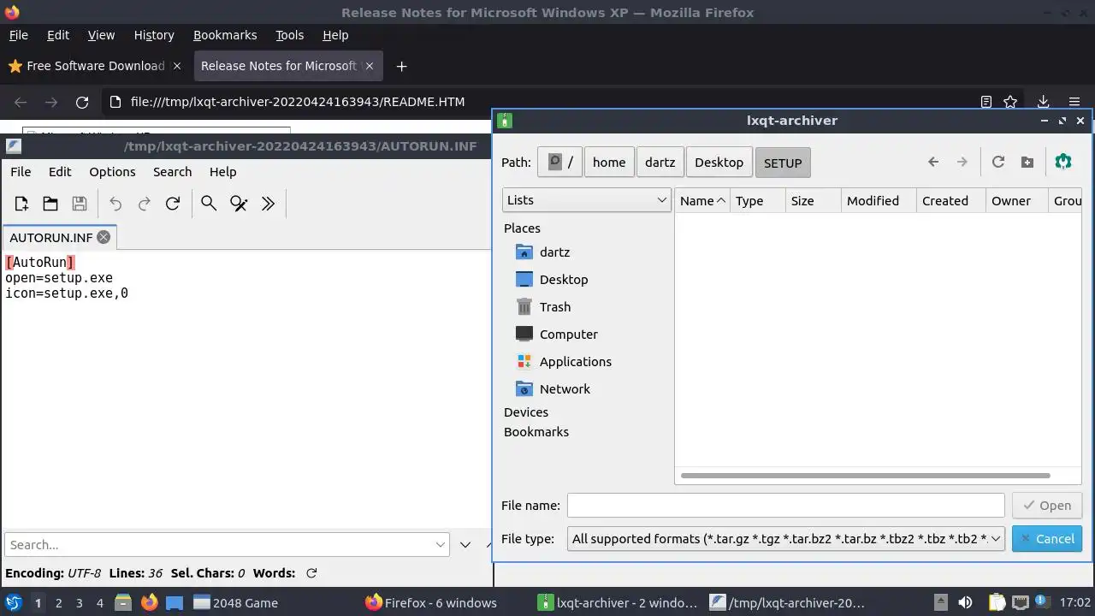Open the editor's Help menu

click(222, 172)
